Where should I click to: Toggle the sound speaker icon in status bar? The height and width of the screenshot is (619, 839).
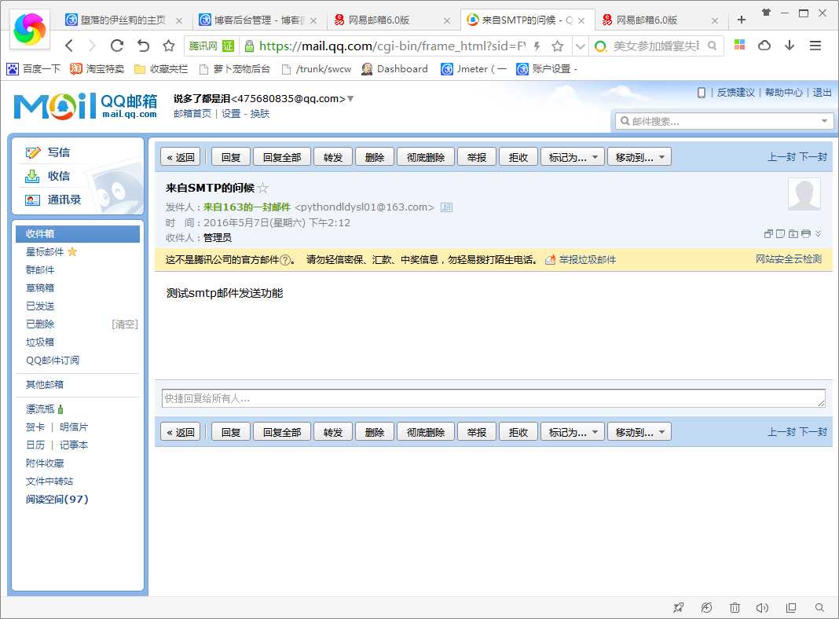click(762, 607)
